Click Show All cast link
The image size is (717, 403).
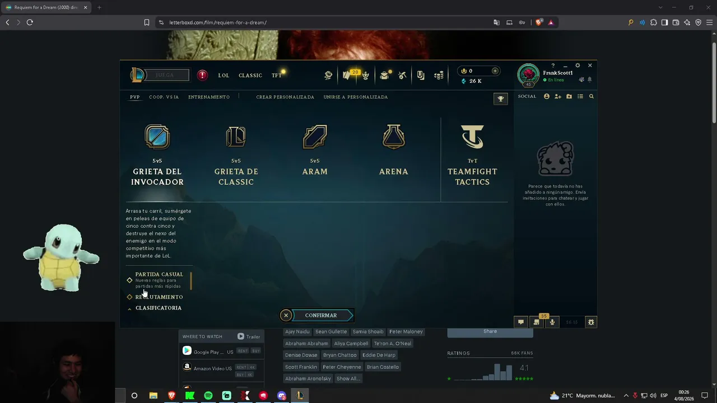point(348,378)
